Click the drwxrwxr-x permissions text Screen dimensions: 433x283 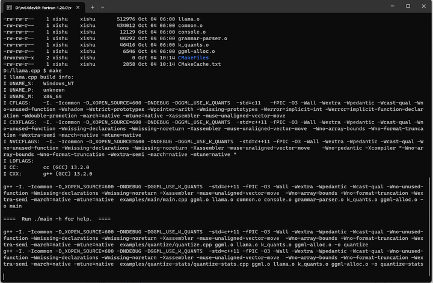point(19,58)
